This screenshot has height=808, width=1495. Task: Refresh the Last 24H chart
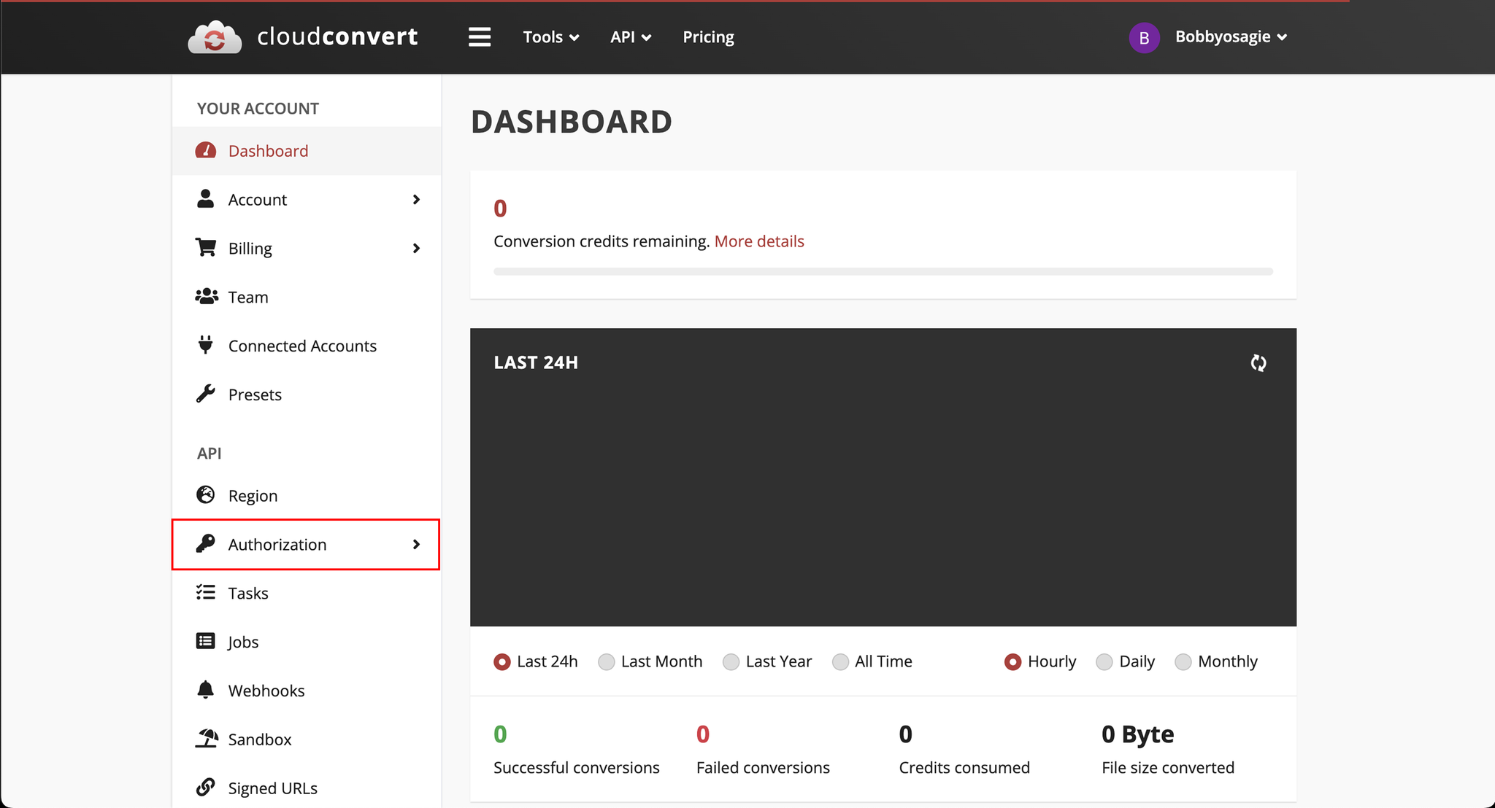1258,362
